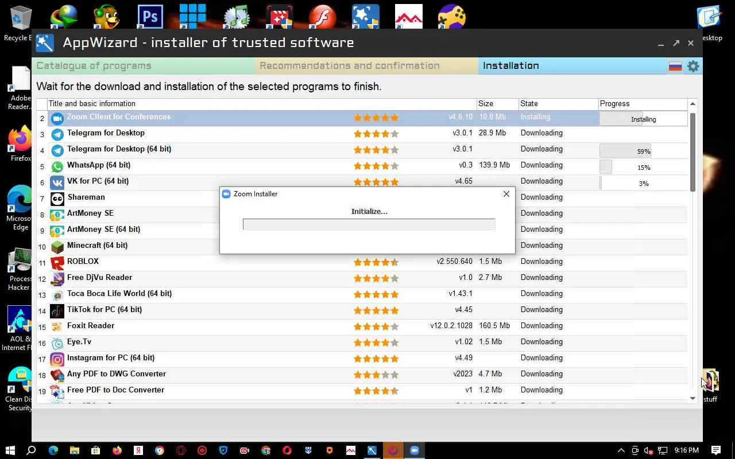Switch language using the Russian flag icon

click(675, 66)
